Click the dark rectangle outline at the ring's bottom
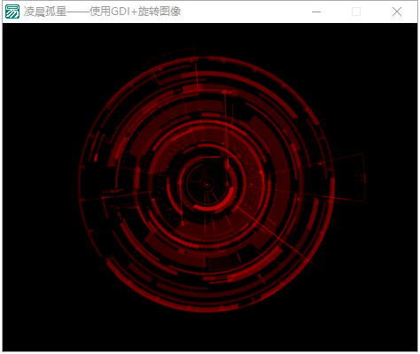420x354 pixels. [225, 262]
